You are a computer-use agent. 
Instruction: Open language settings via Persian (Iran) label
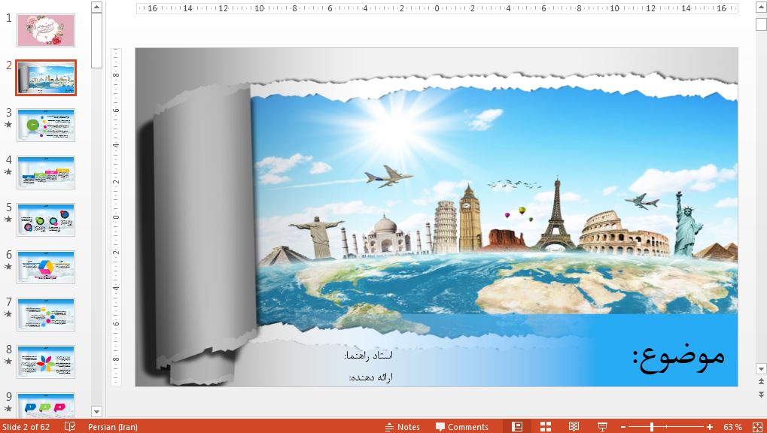coord(113,426)
